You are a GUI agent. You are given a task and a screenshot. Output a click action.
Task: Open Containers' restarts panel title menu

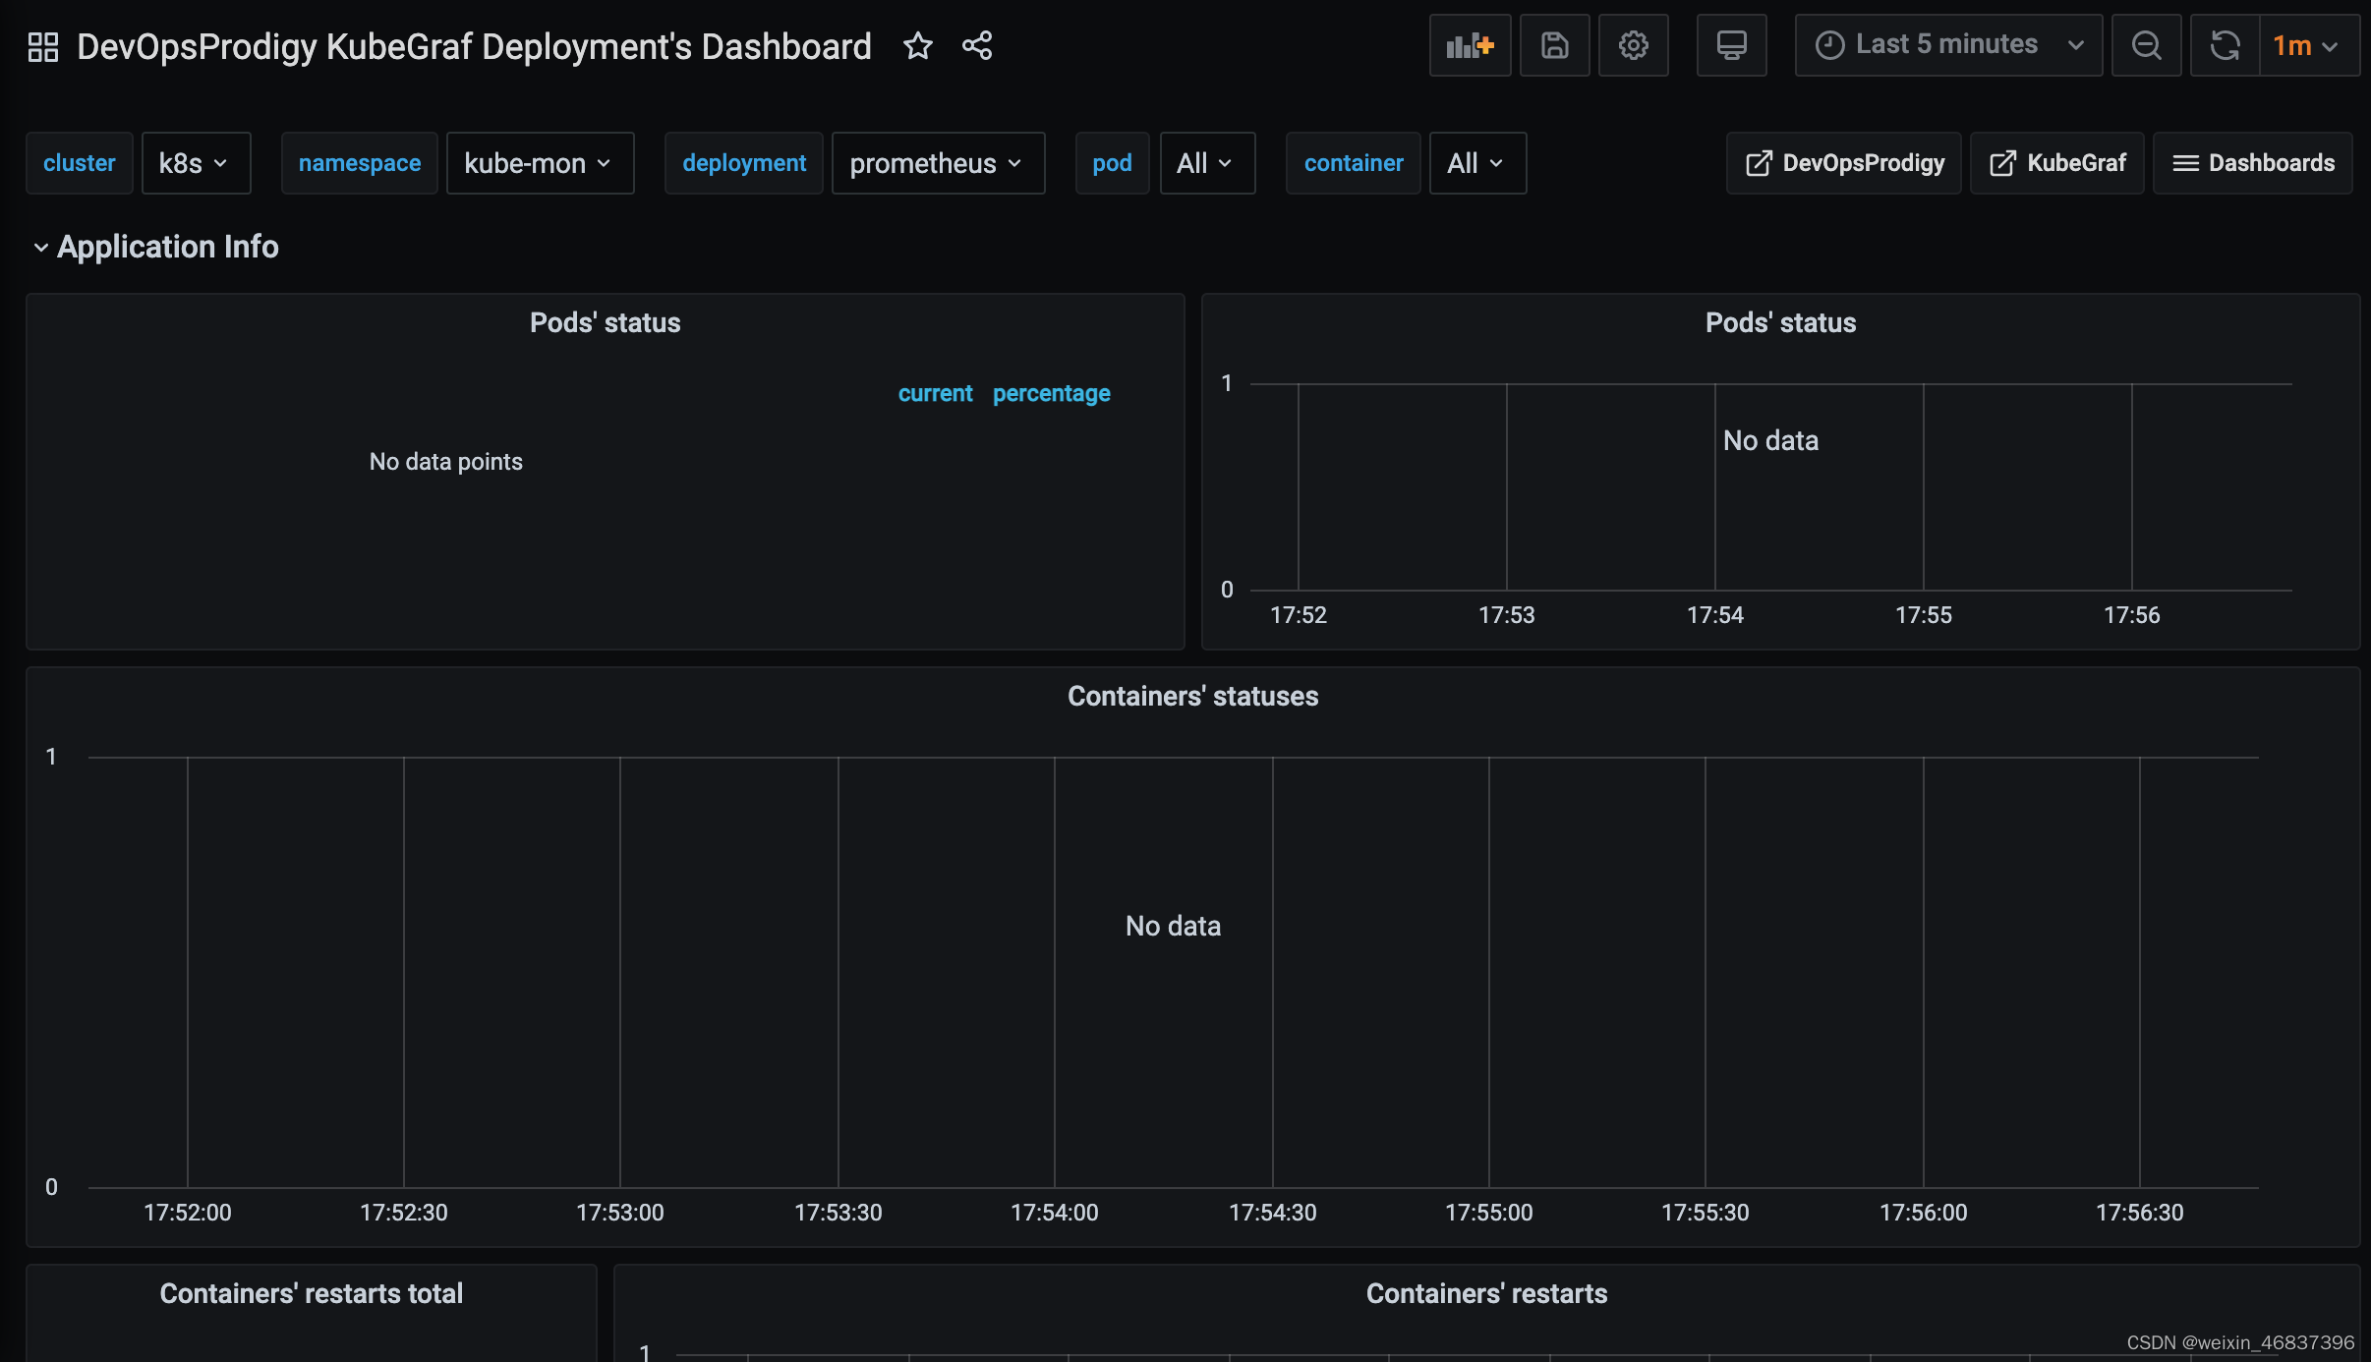point(1486,1293)
